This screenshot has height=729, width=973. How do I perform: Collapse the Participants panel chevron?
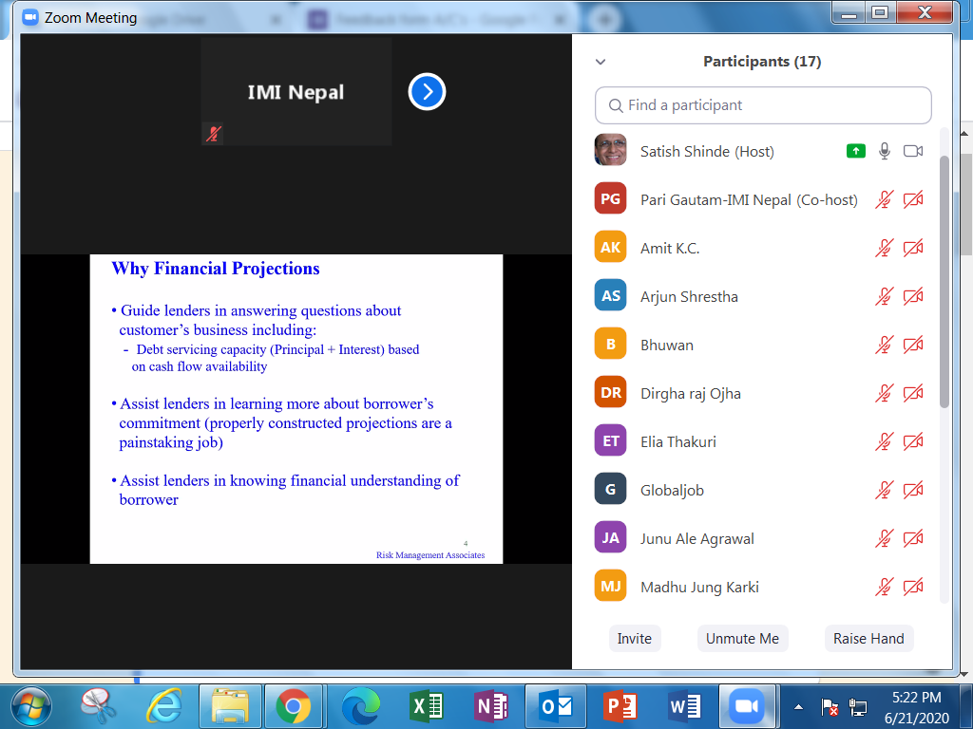tap(601, 62)
